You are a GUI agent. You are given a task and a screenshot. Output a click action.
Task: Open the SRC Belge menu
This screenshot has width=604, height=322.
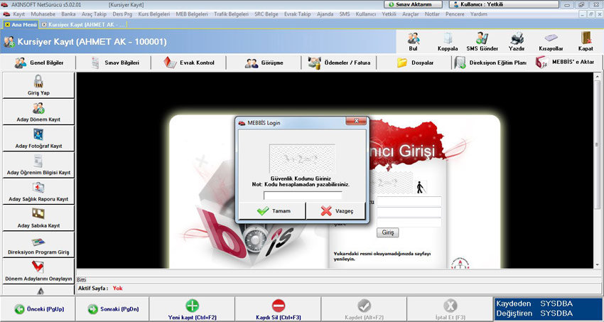click(x=266, y=14)
